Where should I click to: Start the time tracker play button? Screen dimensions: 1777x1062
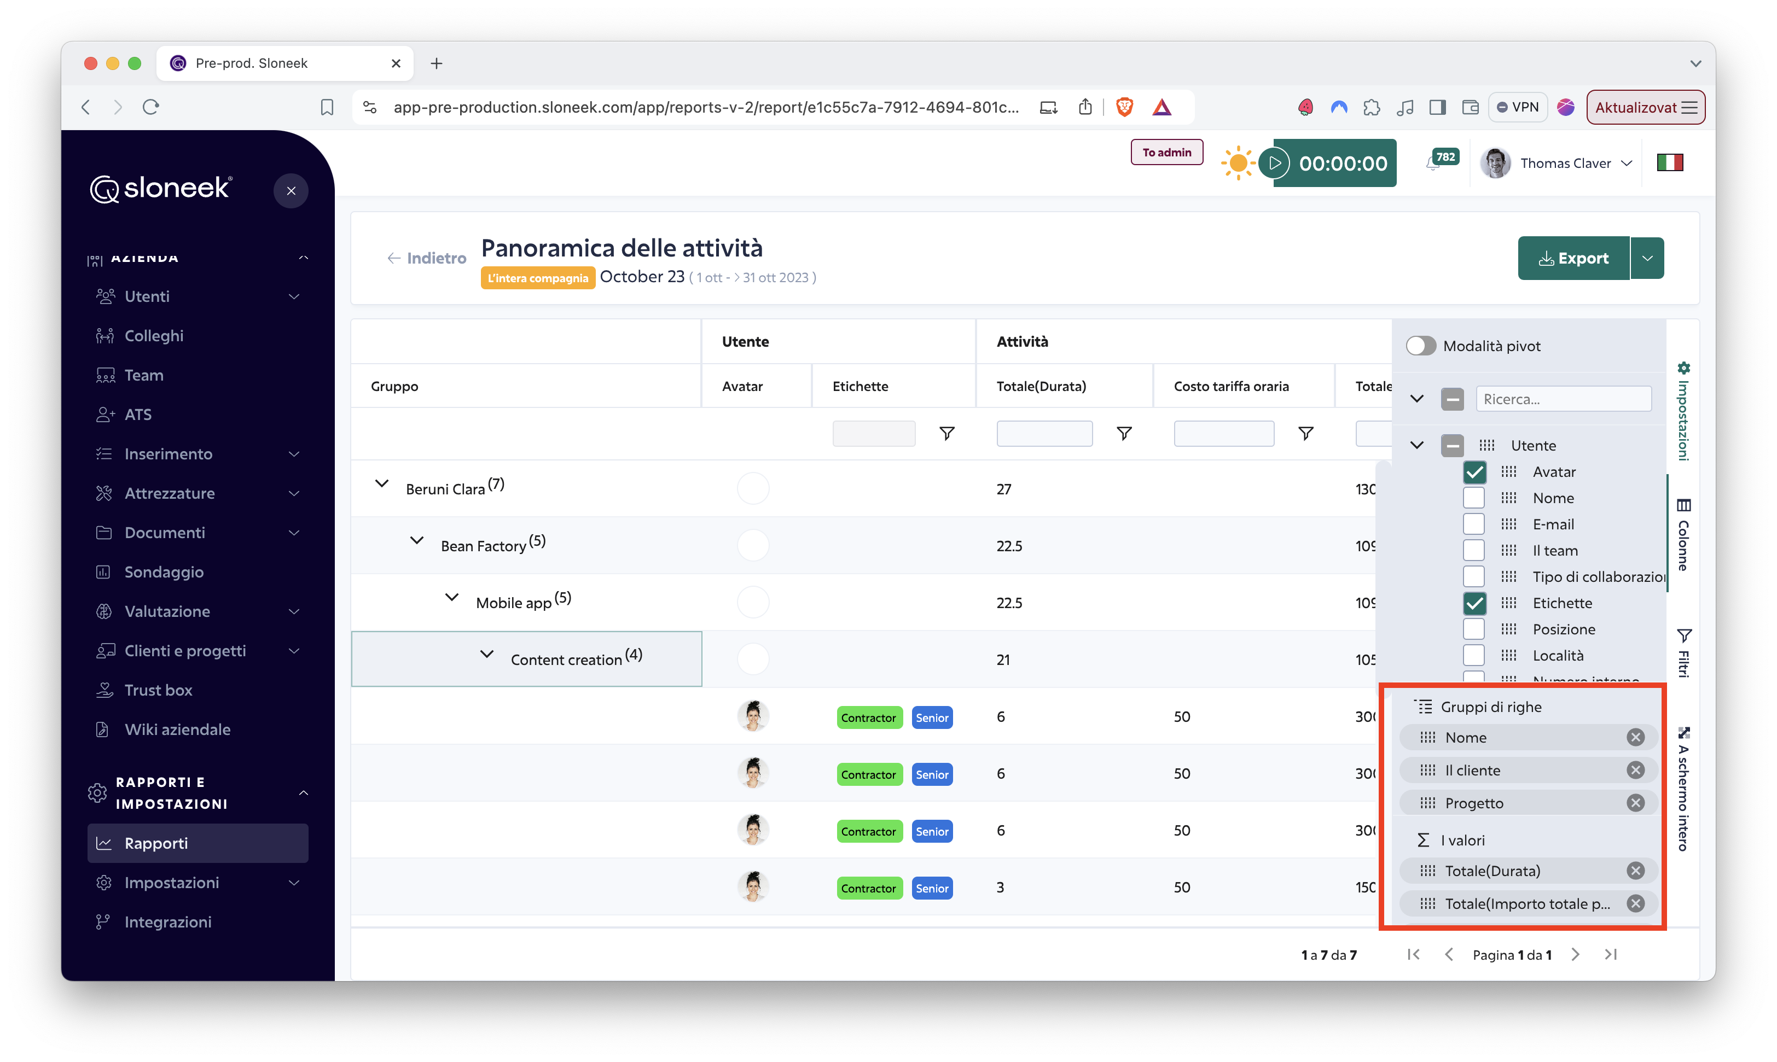click(1274, 163)
